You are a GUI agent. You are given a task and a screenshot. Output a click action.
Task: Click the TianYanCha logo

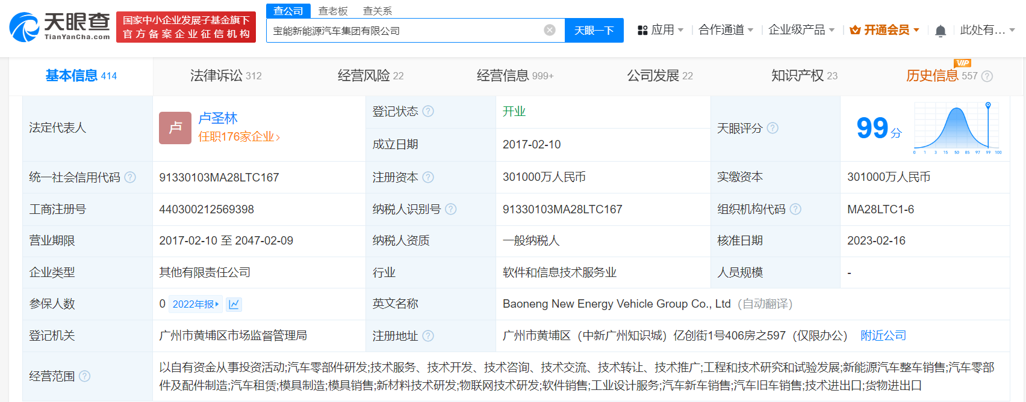(x=60, y=27)
